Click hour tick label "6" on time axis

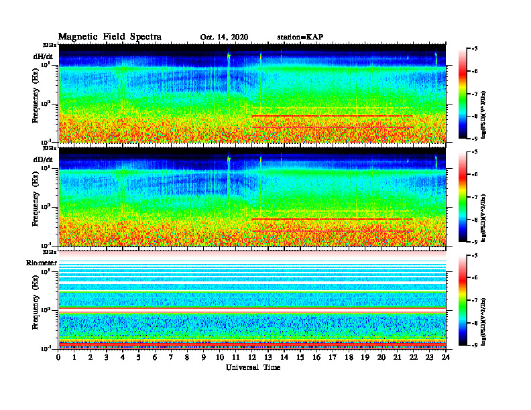[x=155, y=358]
